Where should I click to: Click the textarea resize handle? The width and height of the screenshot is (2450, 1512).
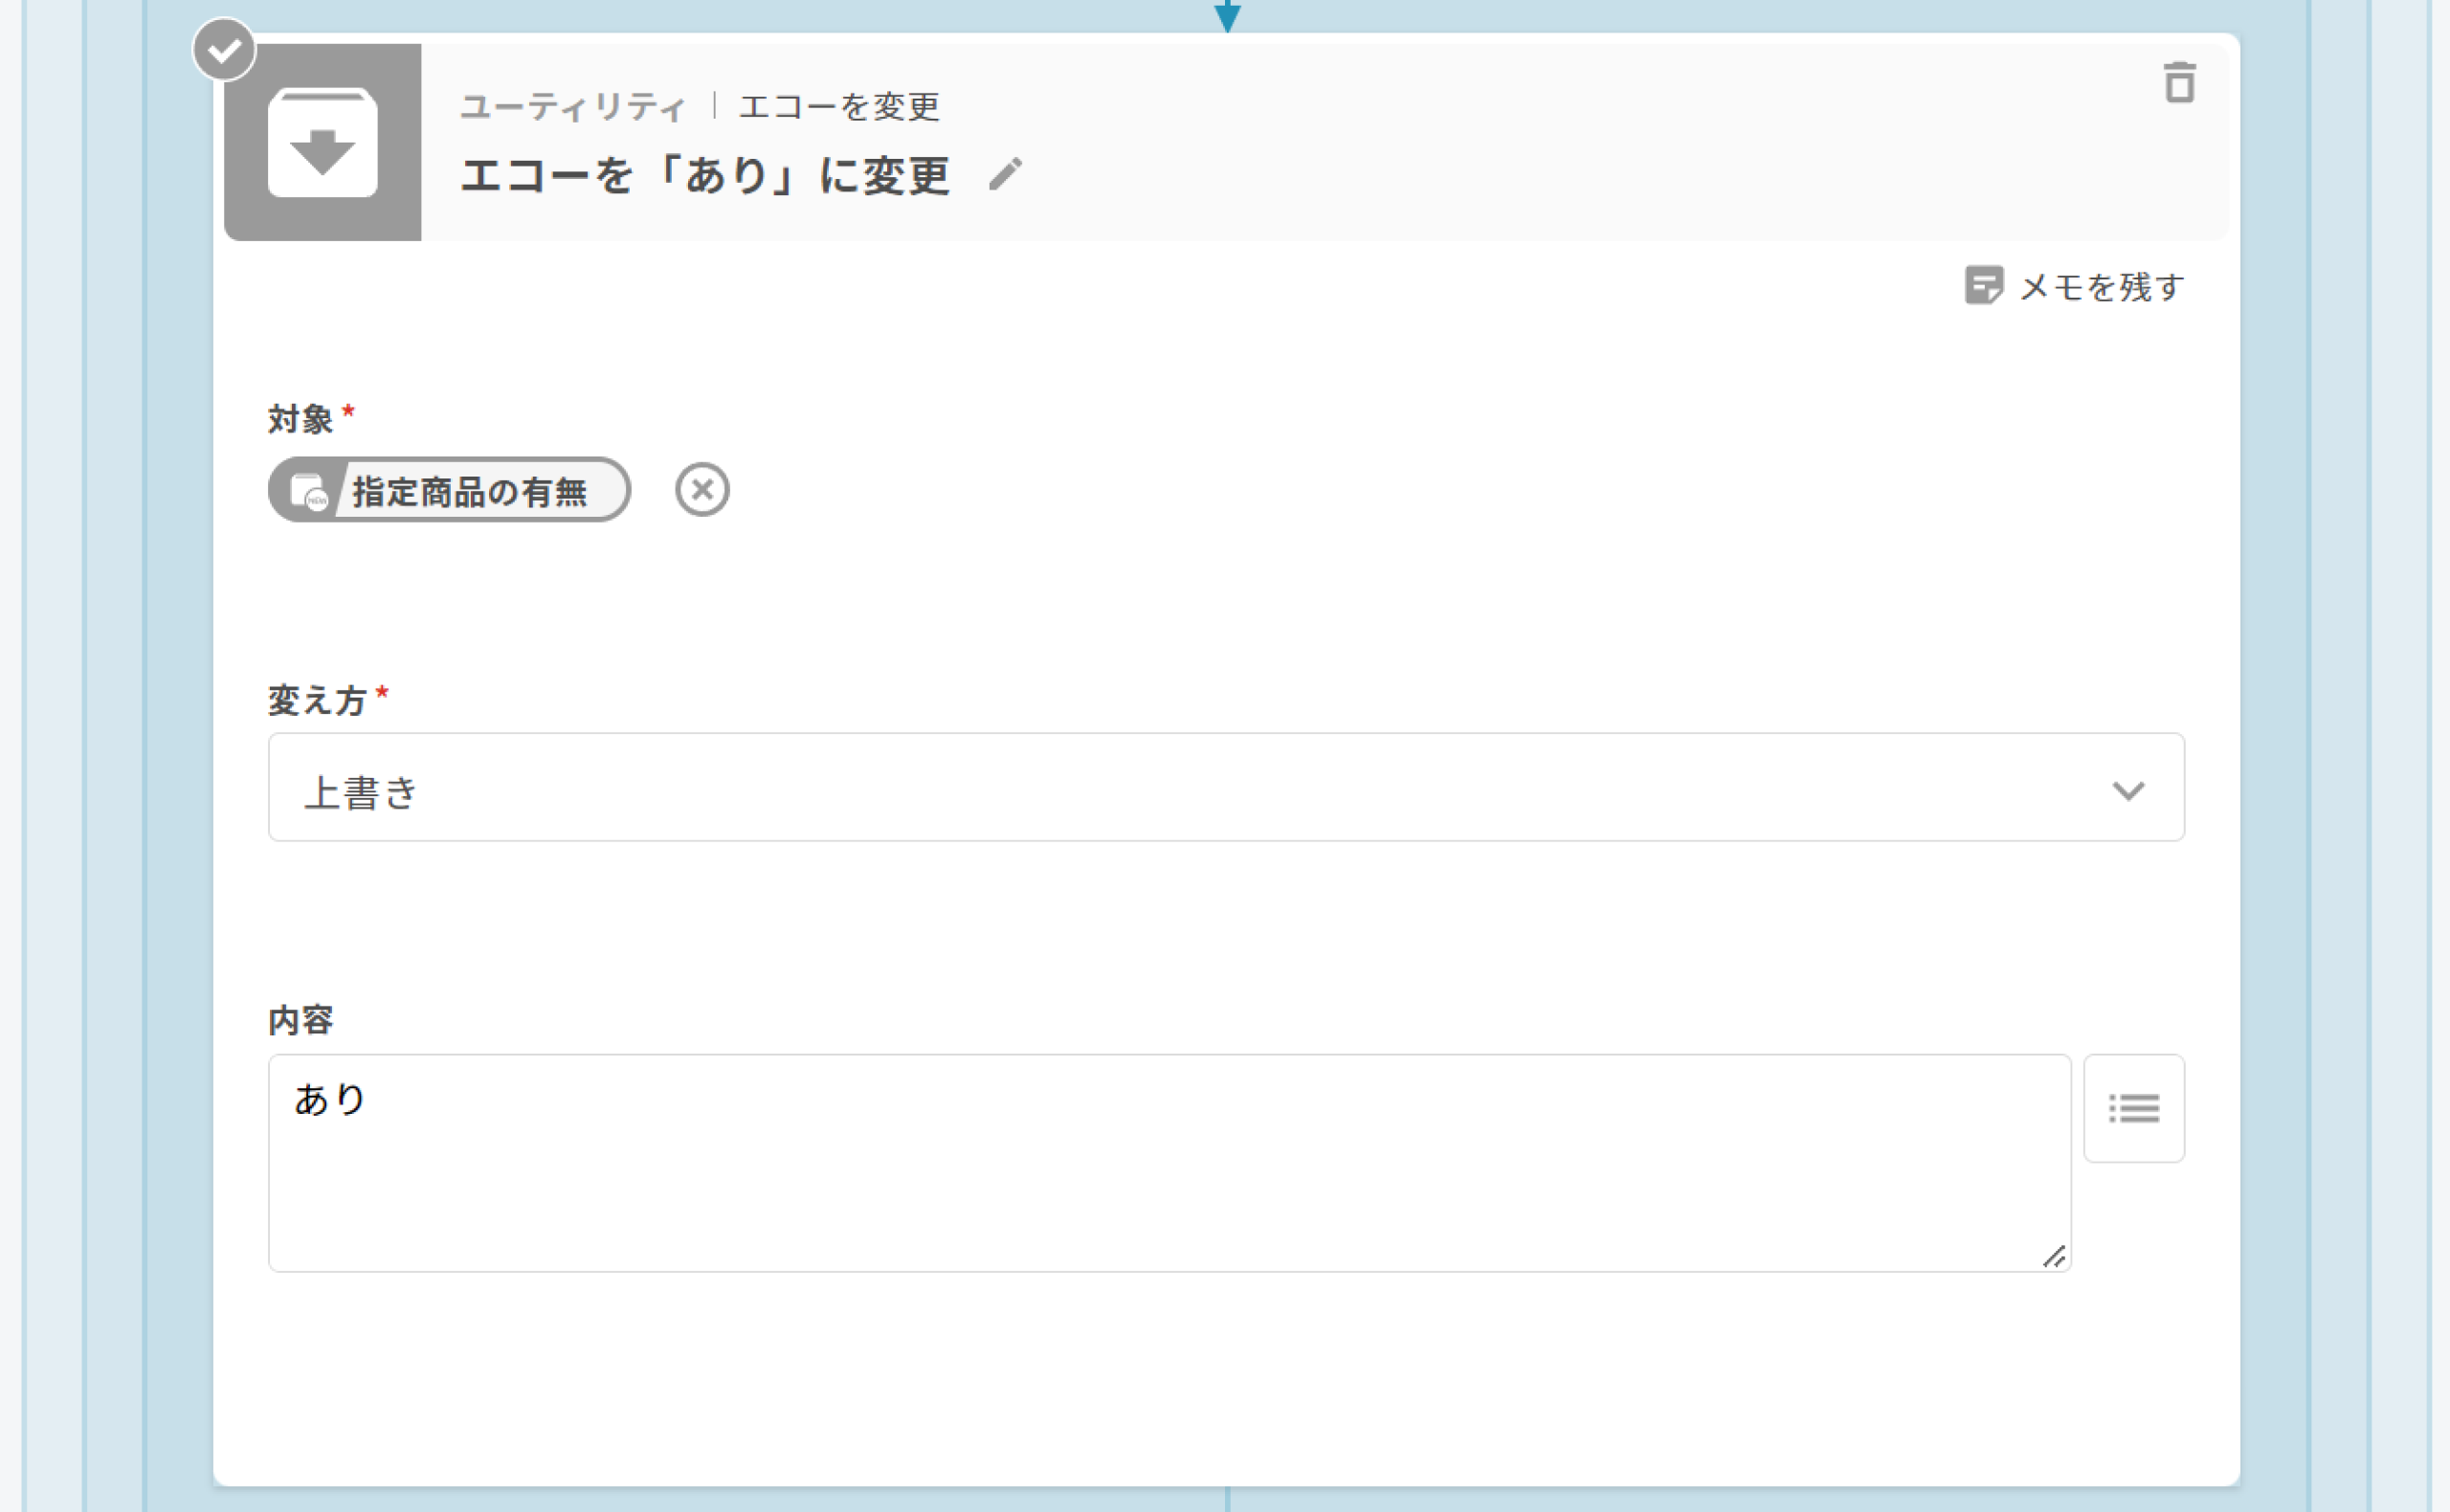[2053, 1256]
